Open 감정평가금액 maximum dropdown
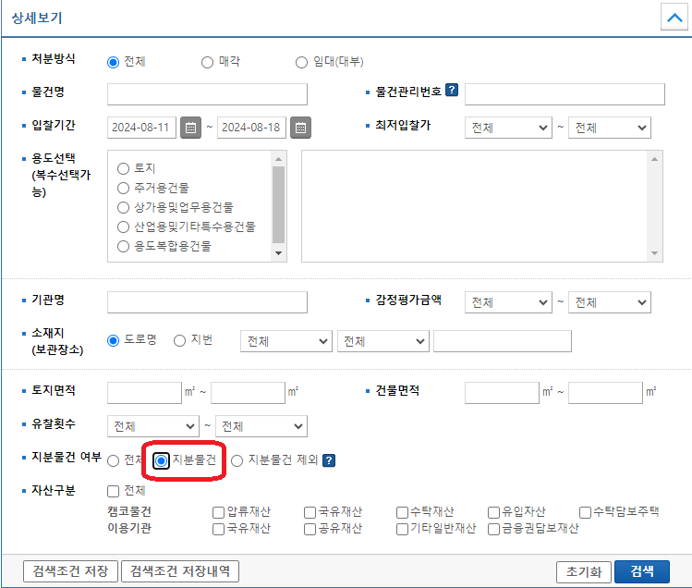Image resolution: width=692 pixels, height=588 pixels. [x=610, y=302]
